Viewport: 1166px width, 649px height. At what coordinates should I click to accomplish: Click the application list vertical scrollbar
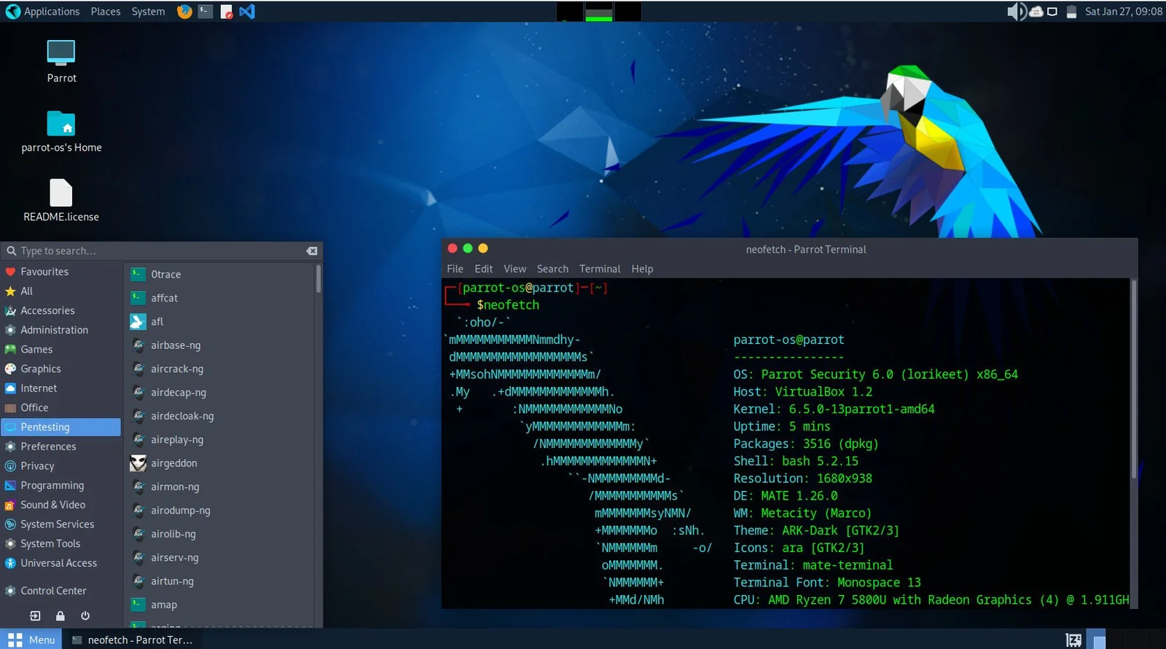[x=318, y=280]
